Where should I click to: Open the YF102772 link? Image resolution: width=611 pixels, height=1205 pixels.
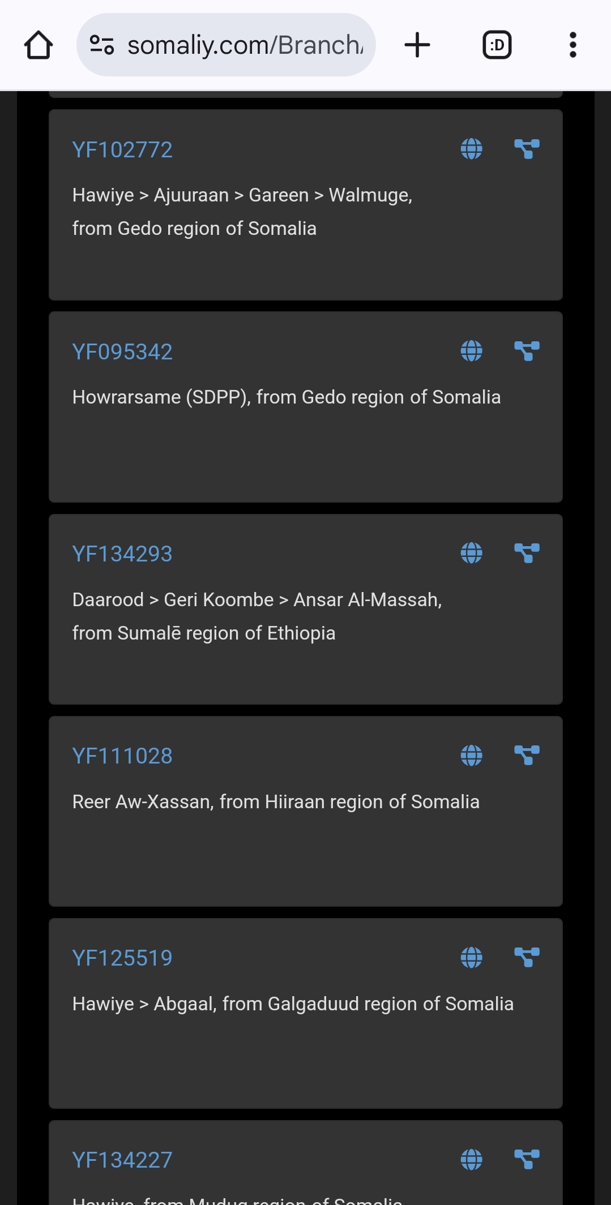[x=122, y=150]
